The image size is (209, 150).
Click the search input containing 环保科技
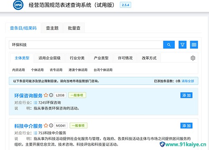86,45
